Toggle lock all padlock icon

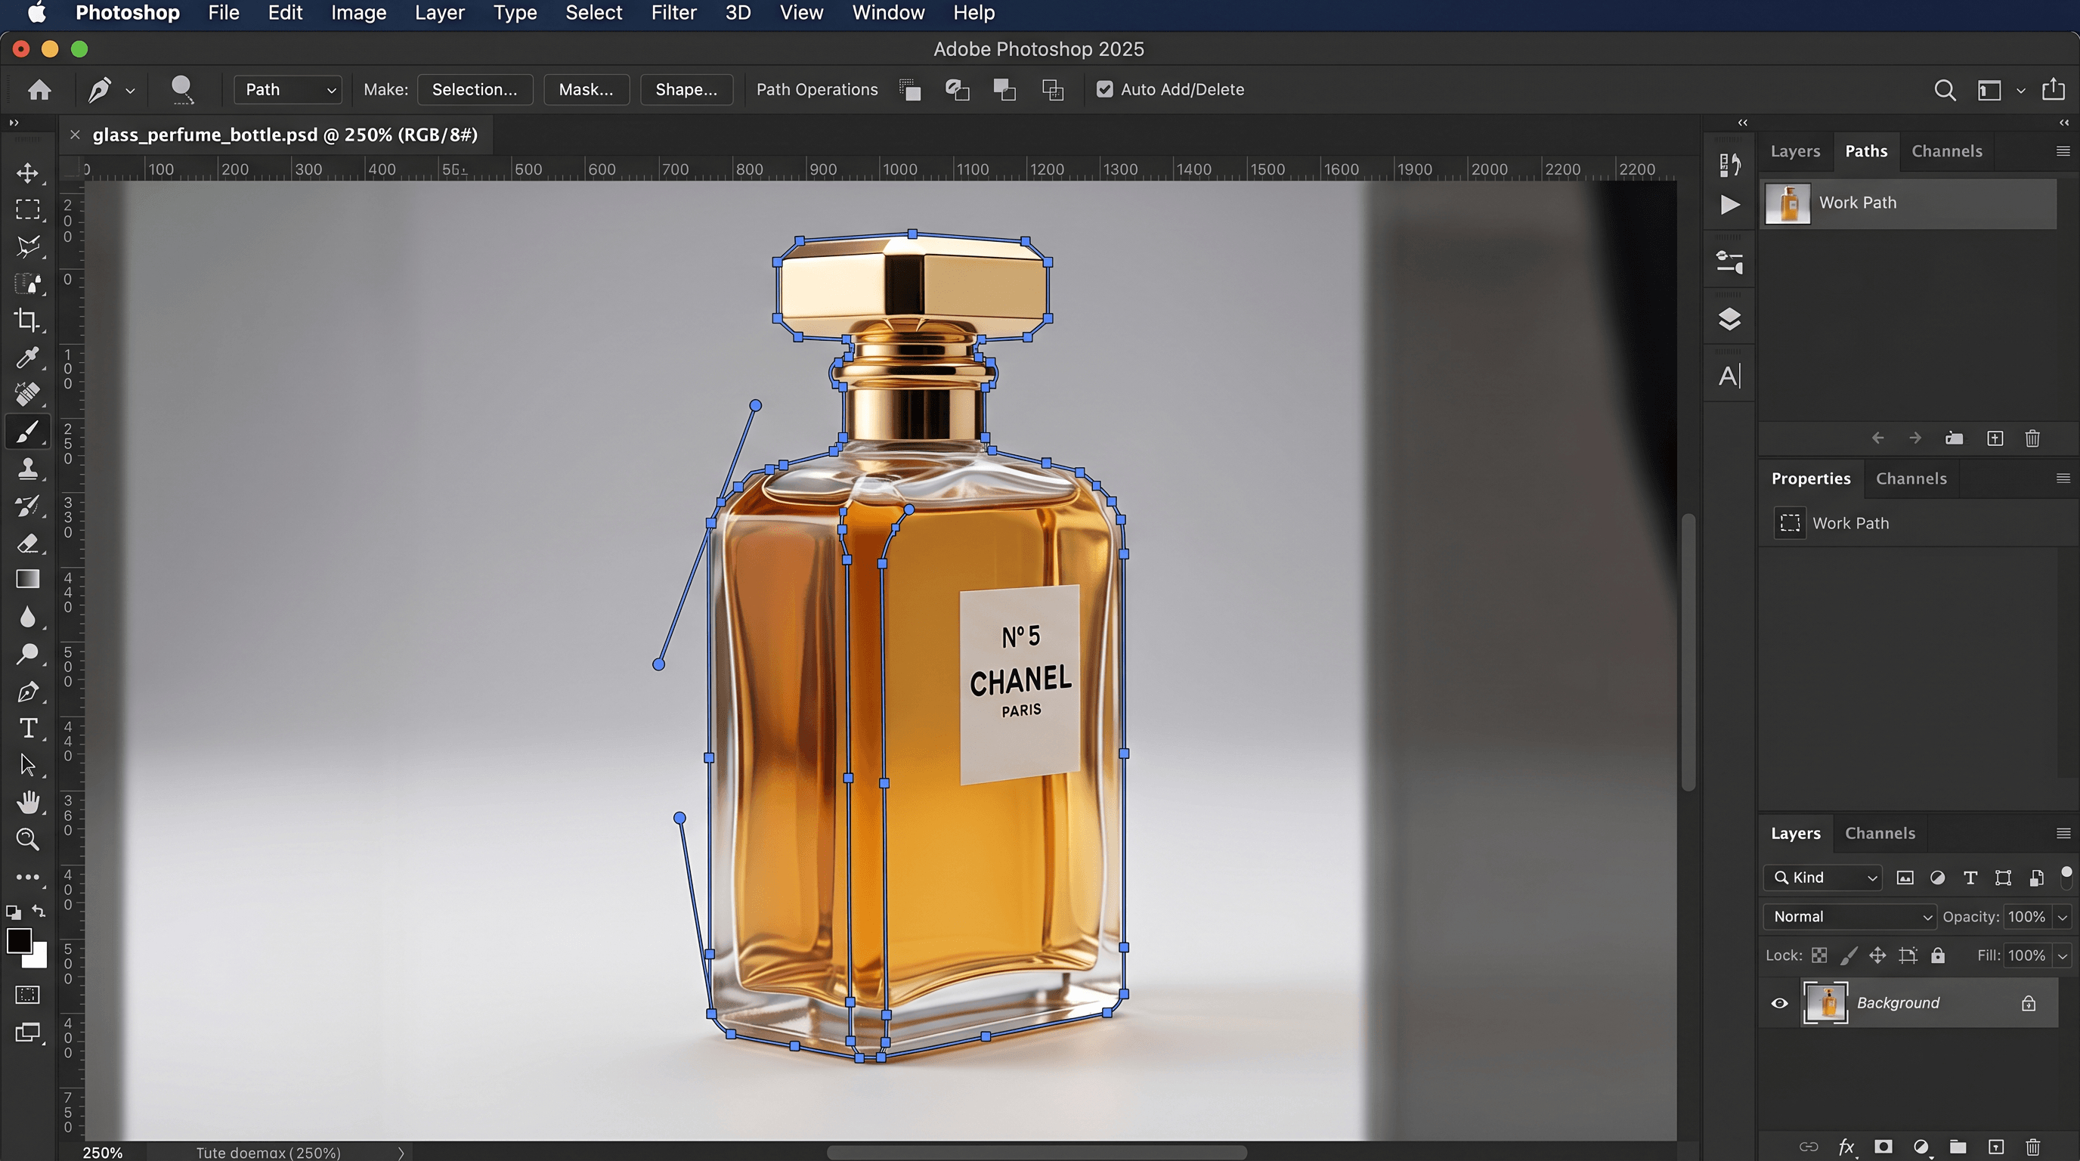tap(1938, 956)
